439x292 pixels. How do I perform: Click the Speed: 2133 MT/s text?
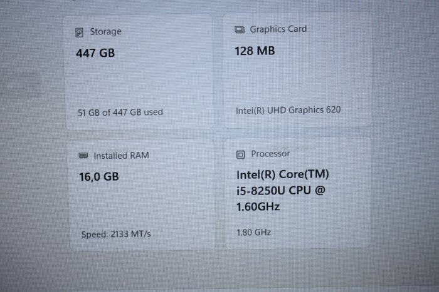pos(116,234)
